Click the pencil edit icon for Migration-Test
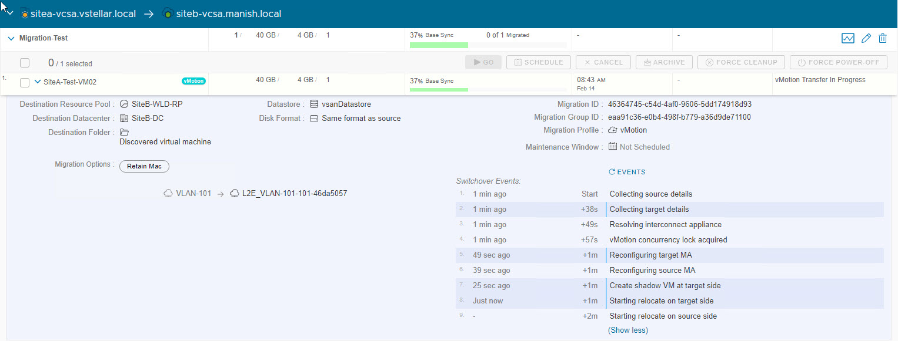The image size is (898, 341). coord(866,39)
